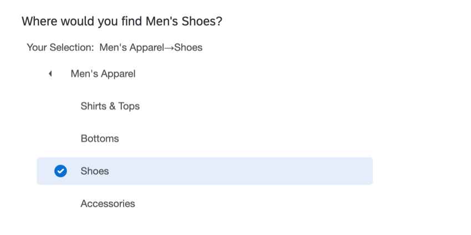Collapse the Men's Apparel tree arrow

tap(50, 74)
